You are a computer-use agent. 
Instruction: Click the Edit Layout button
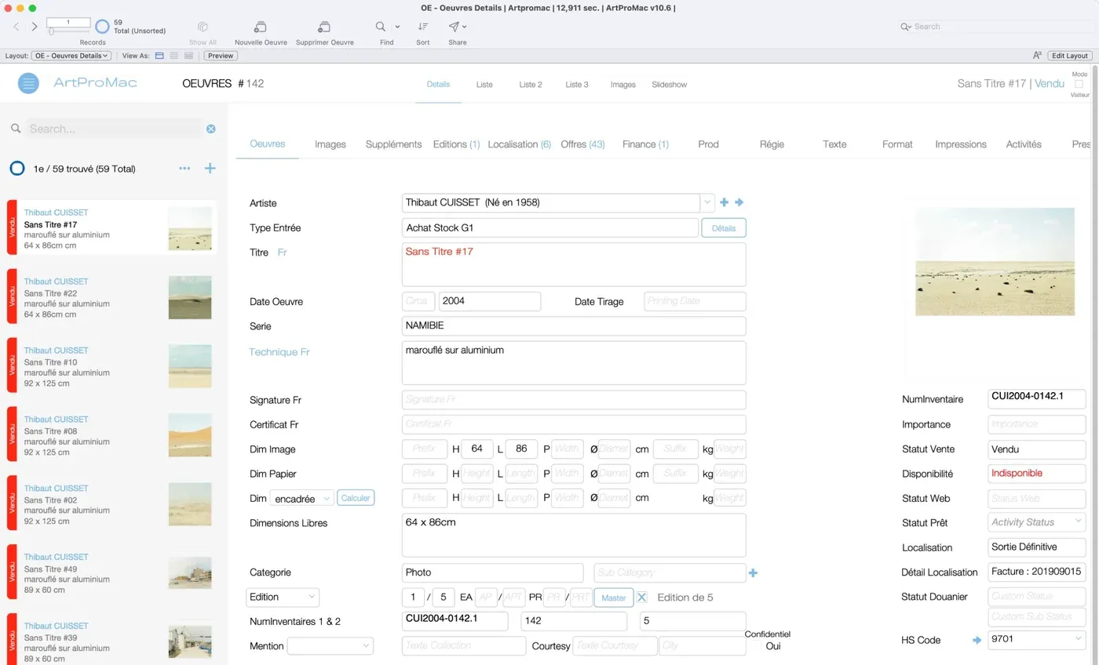1070,56
